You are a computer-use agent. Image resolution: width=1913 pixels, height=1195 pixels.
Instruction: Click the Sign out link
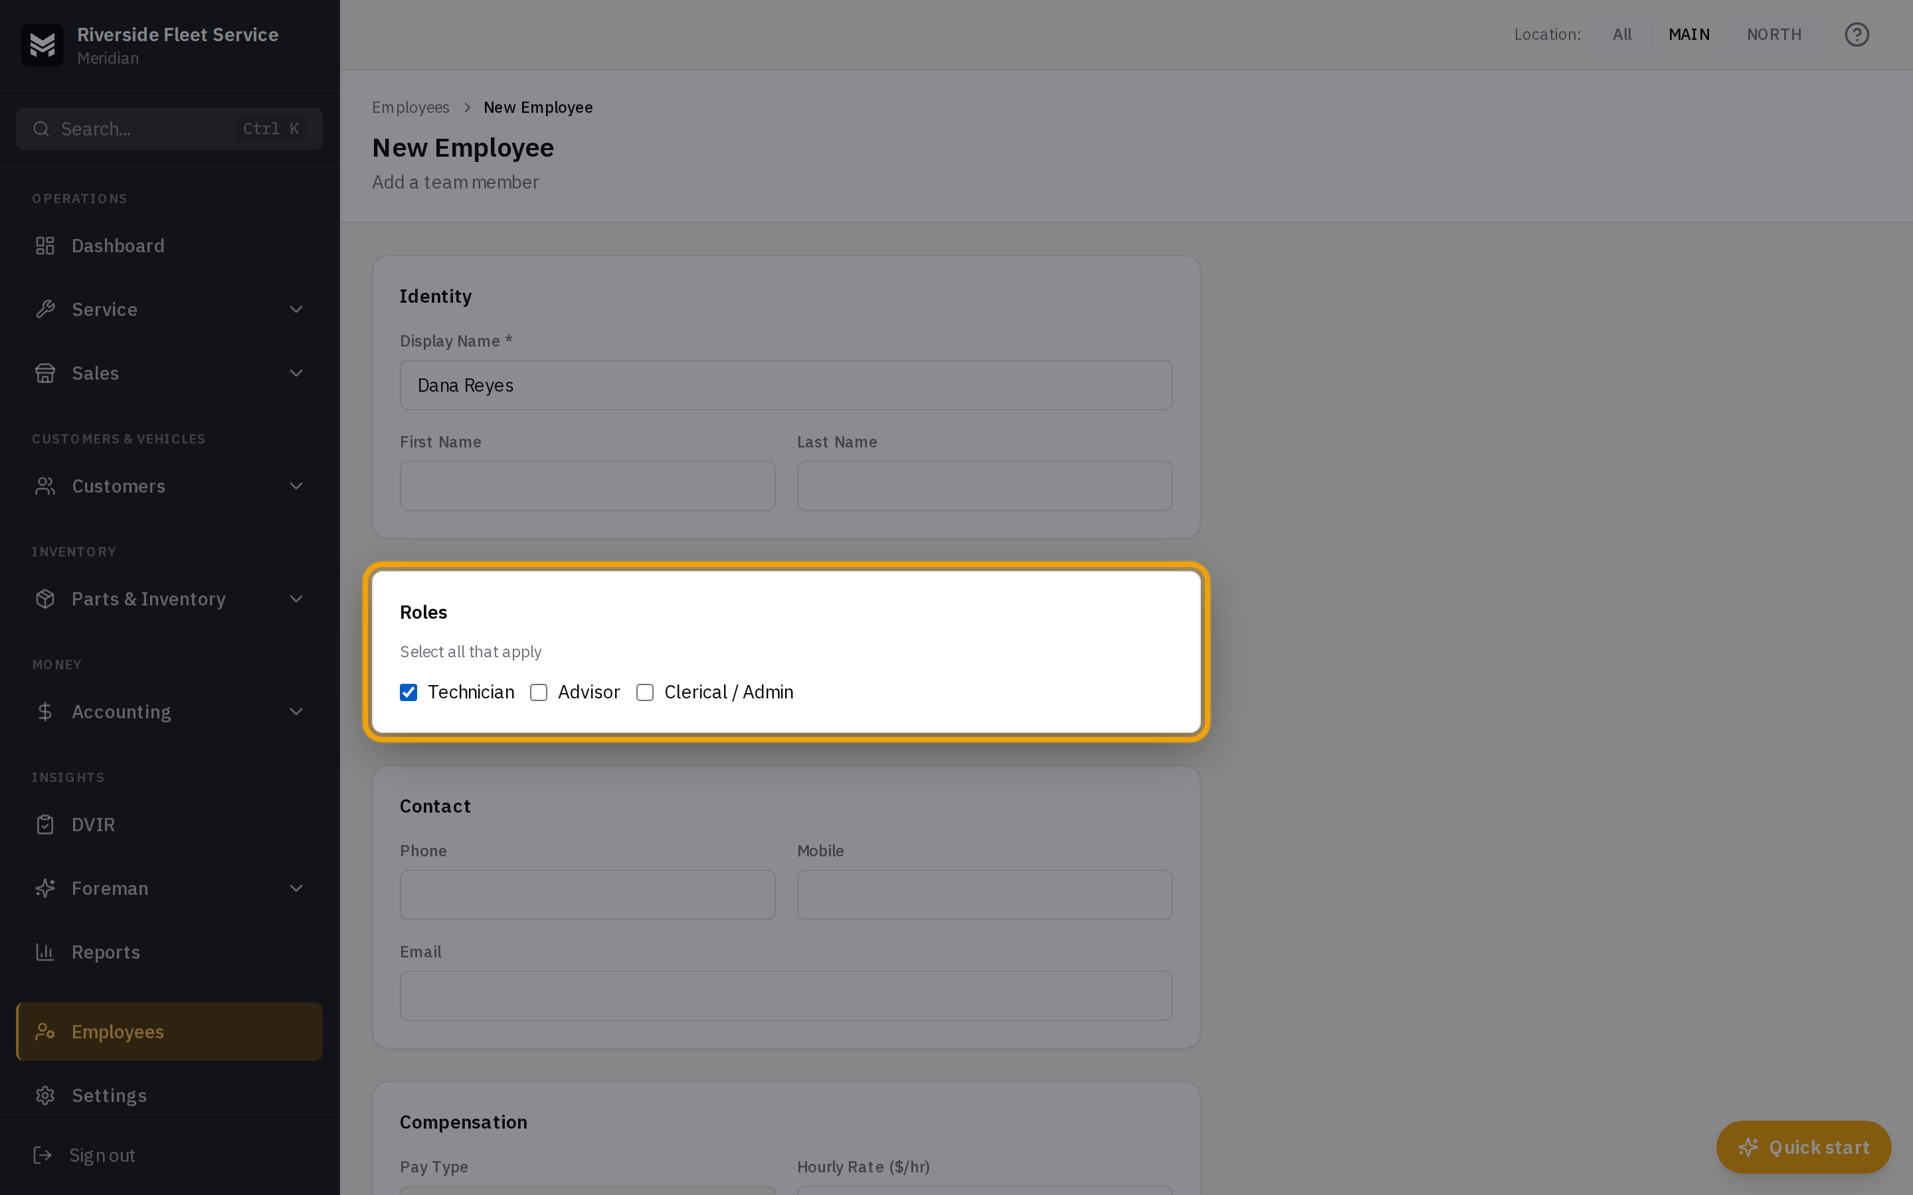(102, 1155)
